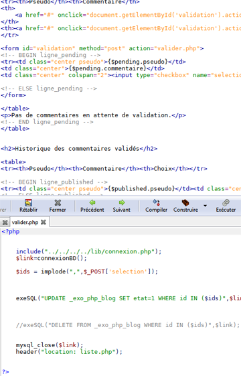Click the header row line containing "Choix"
The height and width of the screenshot is (376, 241).
click(104, 169)
